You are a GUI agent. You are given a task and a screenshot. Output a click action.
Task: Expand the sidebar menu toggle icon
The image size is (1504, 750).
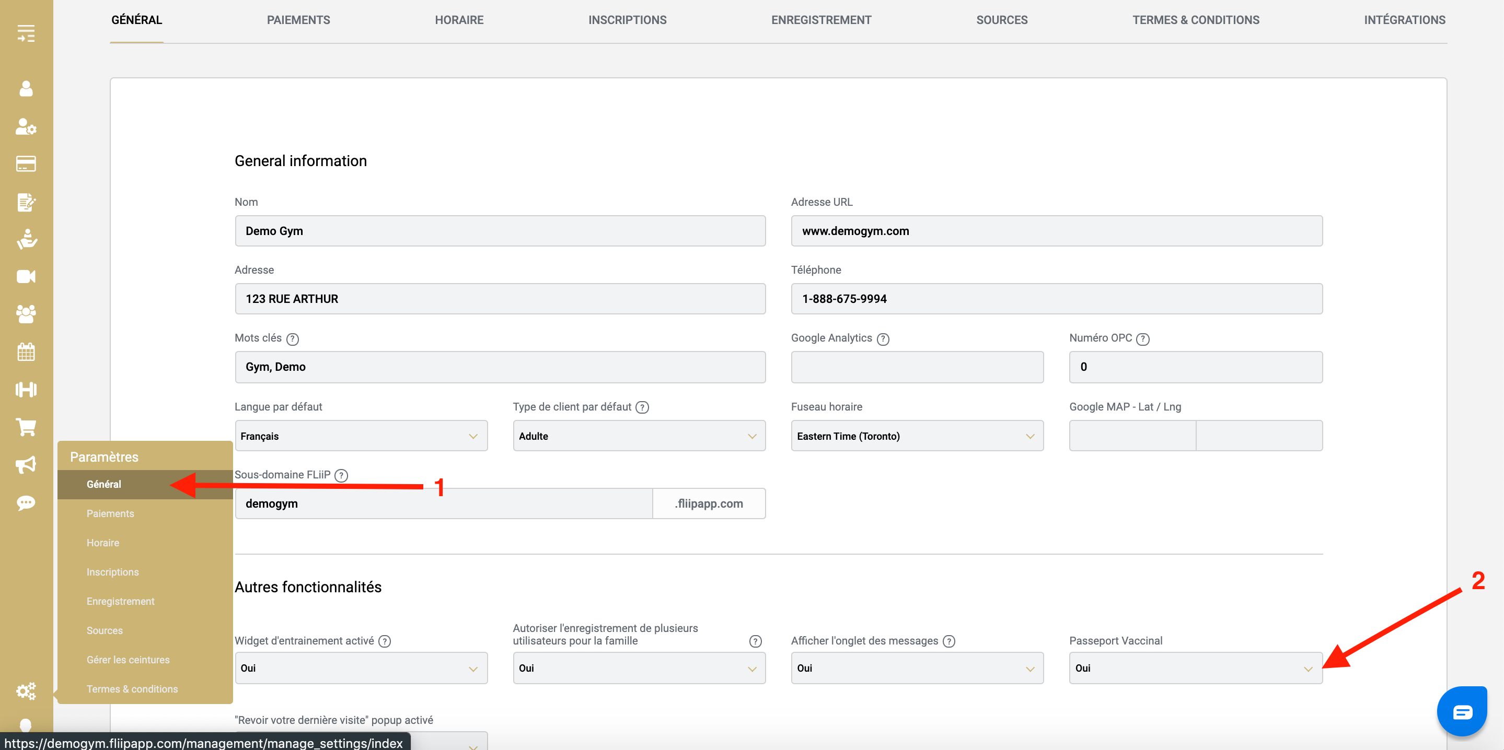point(26,33)
